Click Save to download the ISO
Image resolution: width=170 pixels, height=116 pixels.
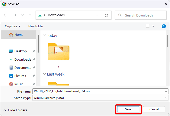tap(128, 109)
